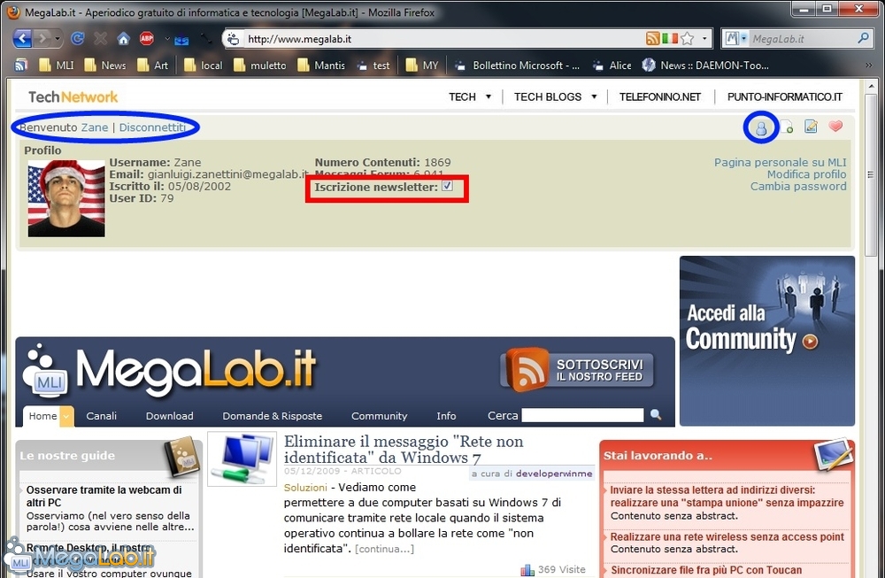Go to the Firefox home page icon
Viewport: 885px width, 578px height.
point(123,38)
